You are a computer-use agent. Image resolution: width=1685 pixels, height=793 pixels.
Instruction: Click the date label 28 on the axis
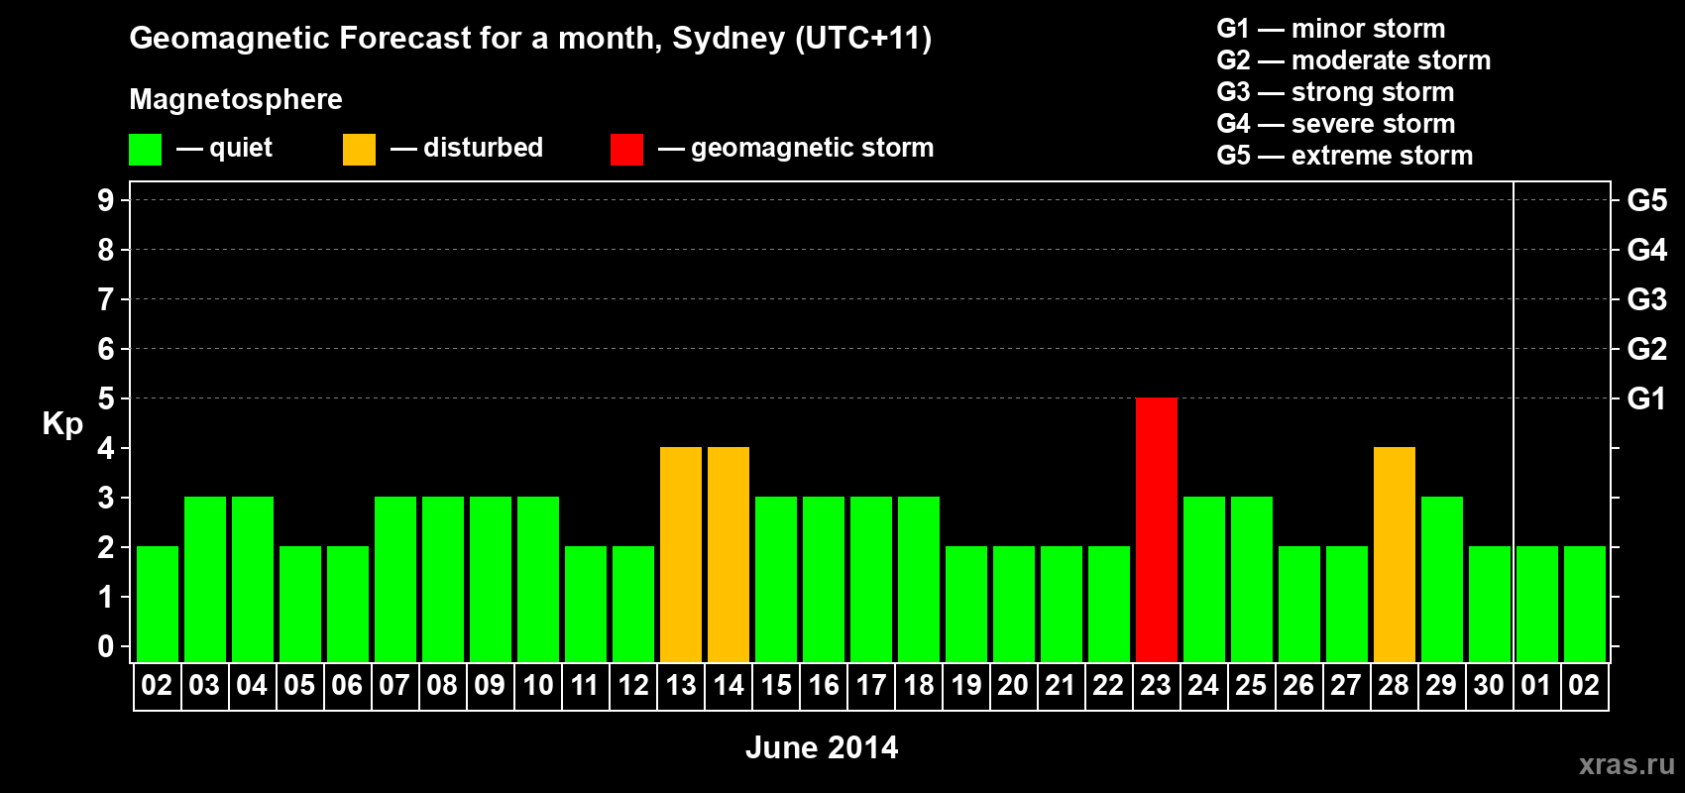1394,685
